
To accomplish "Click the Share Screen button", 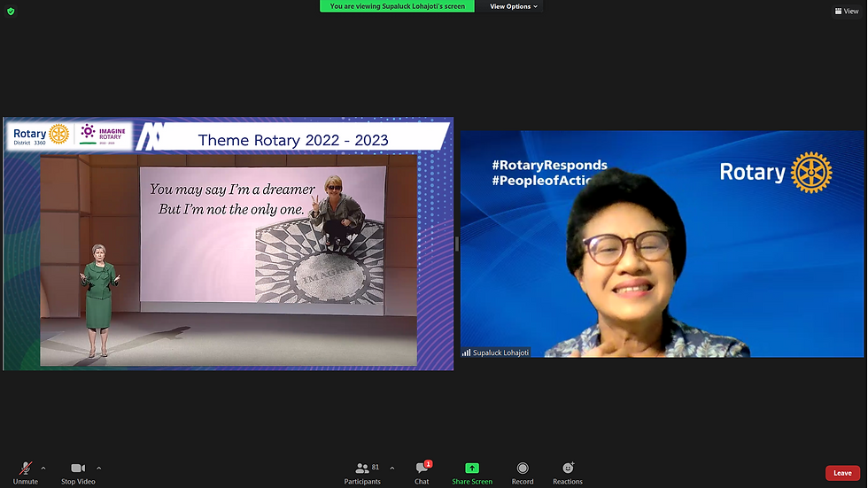I will tap(471, 473).
